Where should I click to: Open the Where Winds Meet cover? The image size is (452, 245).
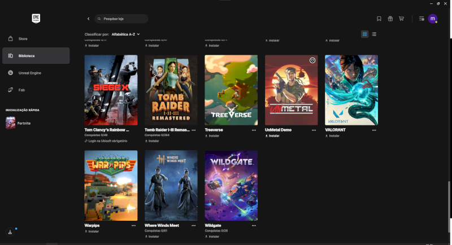171,186
